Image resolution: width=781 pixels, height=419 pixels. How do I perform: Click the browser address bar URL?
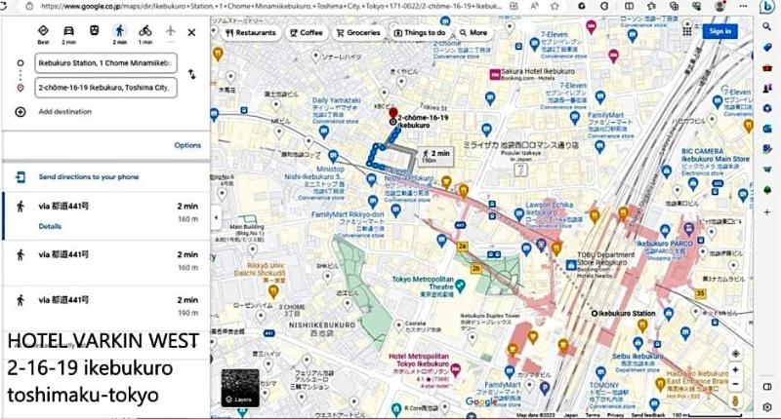tap(271, 7)
